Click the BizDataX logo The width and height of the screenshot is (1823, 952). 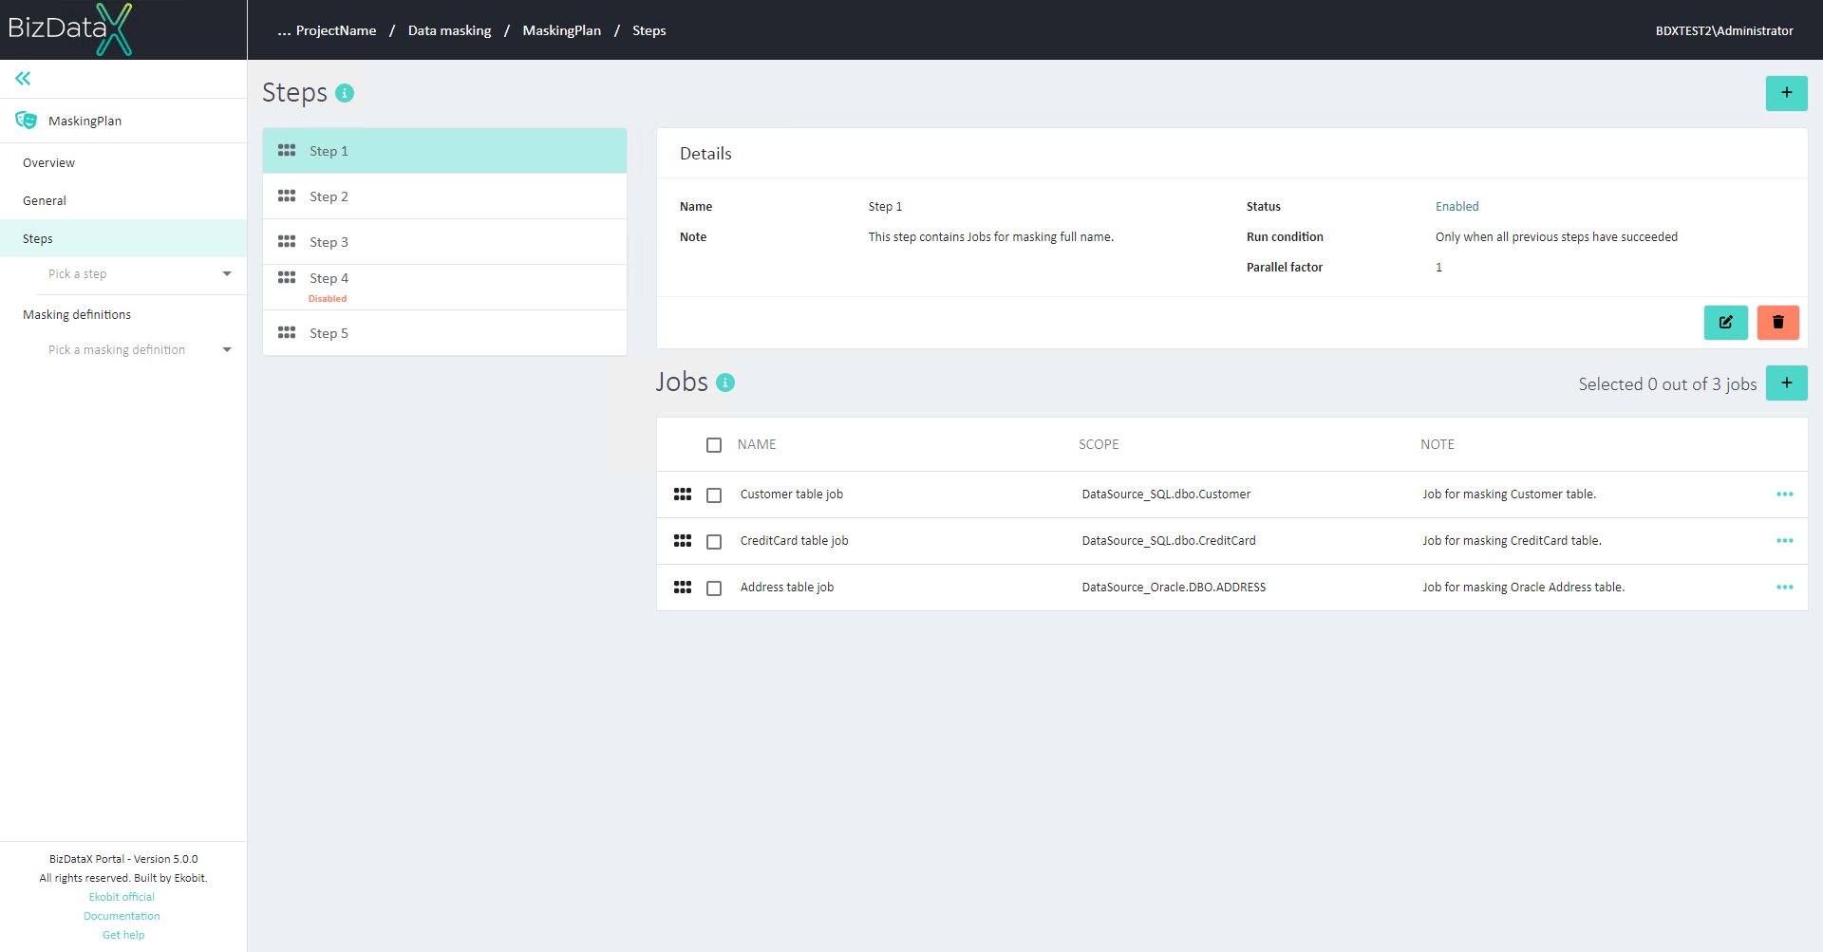(69, 28)
